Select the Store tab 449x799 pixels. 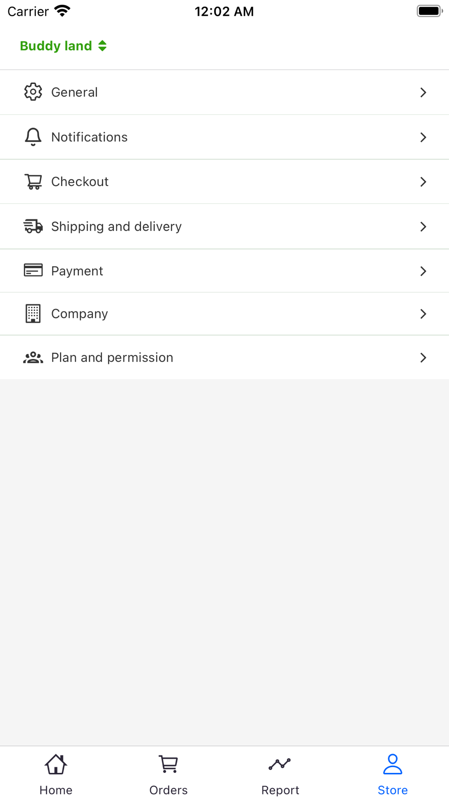pyautogui.click(x=392, y=774)
